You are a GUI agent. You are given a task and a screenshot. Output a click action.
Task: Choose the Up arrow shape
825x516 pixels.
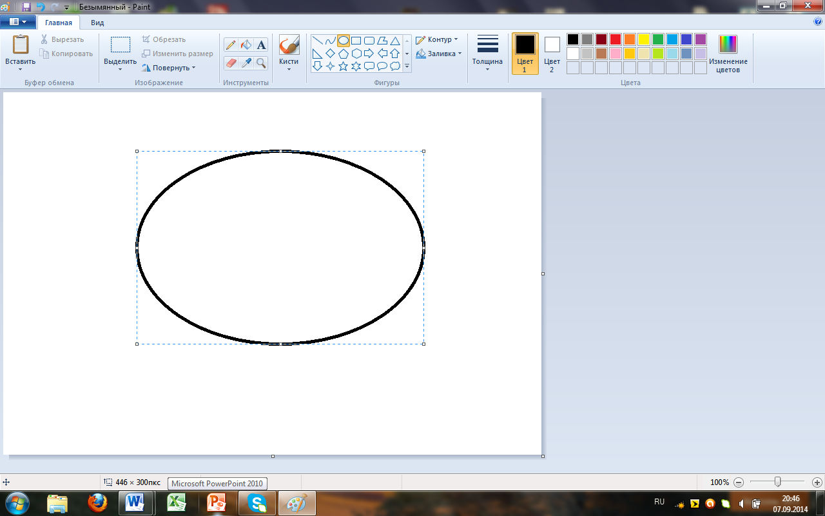coord(395,54)
